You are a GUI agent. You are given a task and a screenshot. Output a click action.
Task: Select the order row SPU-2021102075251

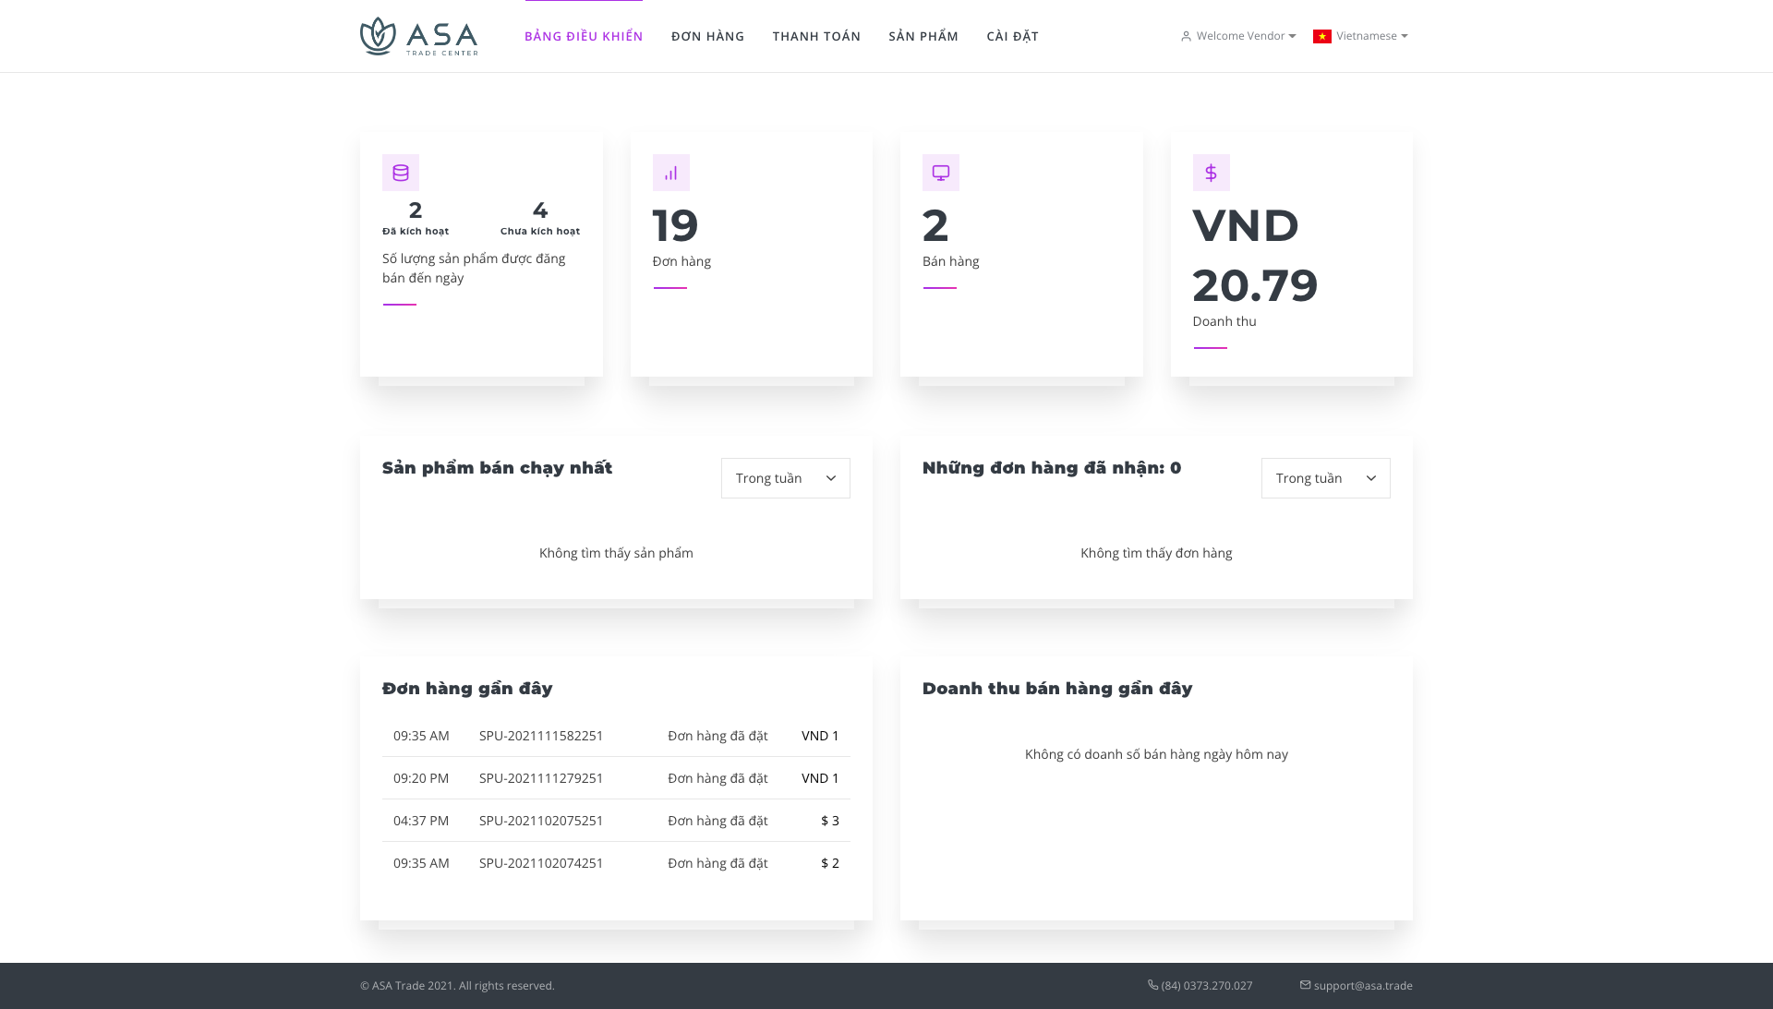[616, 821]
